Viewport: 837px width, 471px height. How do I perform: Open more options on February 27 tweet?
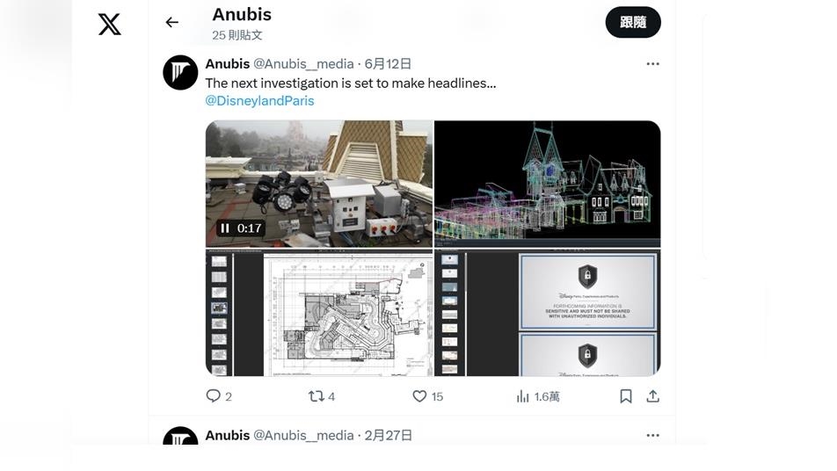coord(652,435)
